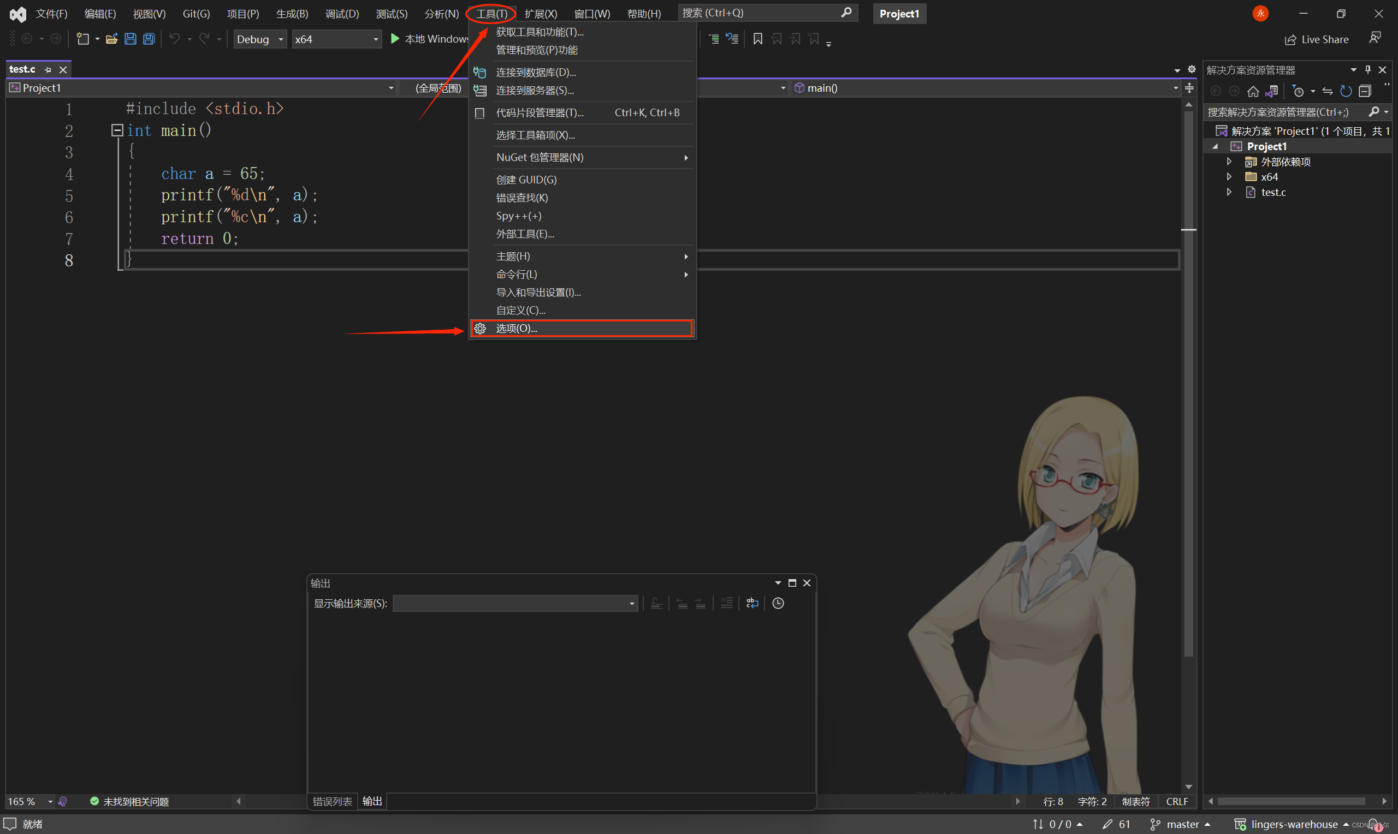This screenshot has width=1398, height=834.
Task: Pin the test.c editor tab
Action: point(48,70)
